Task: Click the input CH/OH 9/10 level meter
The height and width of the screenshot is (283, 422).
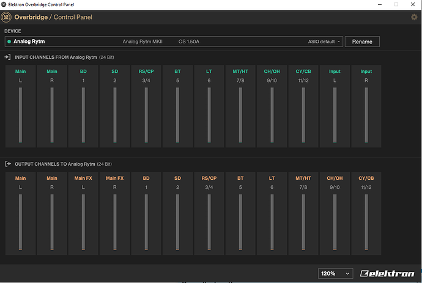Action: pos(272,115)
